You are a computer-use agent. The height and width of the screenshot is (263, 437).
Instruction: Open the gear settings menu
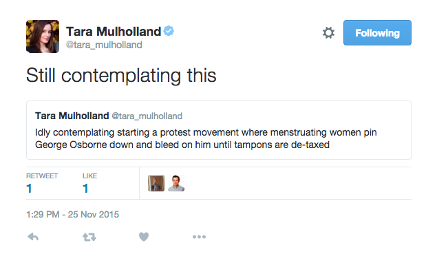coord(328,32)
